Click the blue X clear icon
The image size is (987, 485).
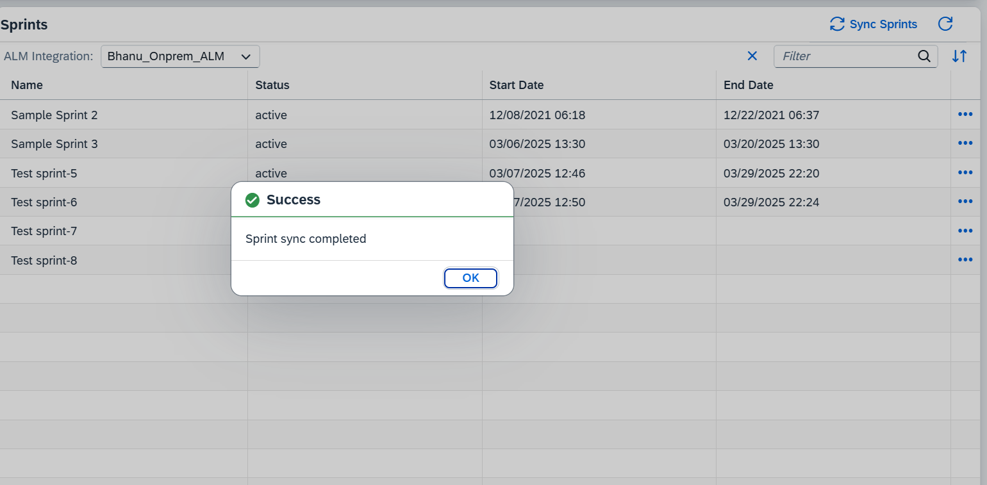coord(752,56)
